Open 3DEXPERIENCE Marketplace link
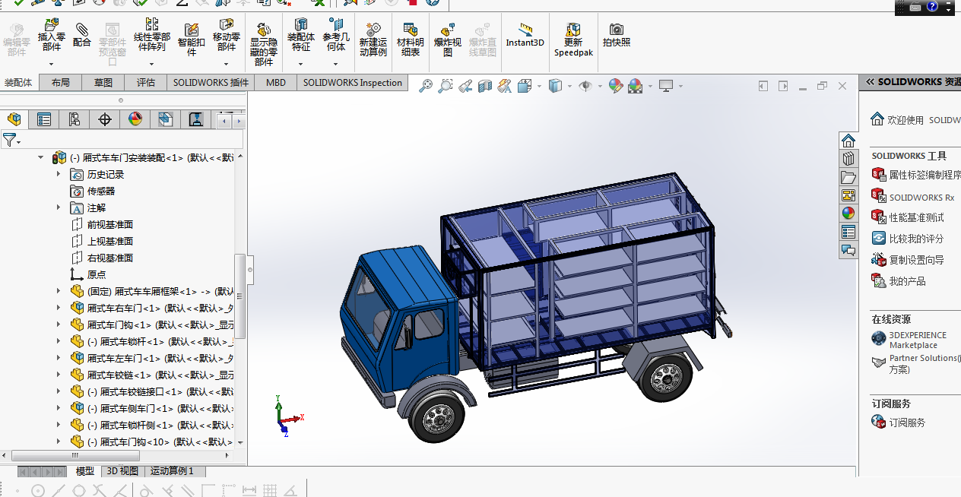 (x=910, y=340)
